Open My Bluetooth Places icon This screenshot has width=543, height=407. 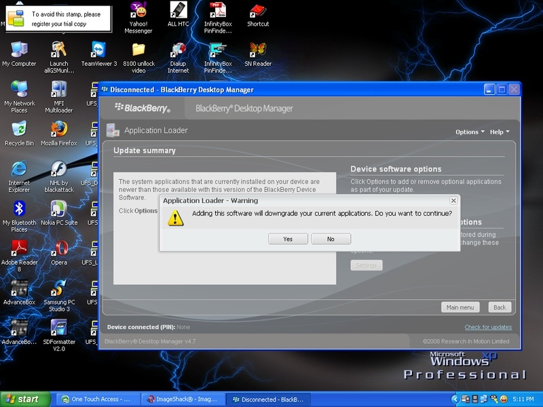pos(19,216)
